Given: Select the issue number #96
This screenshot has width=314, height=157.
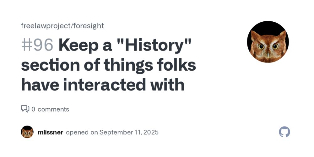Looking at the screenshot, I should tap(37, 45).
